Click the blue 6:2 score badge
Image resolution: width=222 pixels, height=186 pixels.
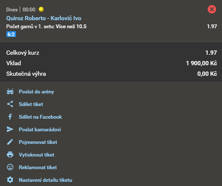point(11,34)
